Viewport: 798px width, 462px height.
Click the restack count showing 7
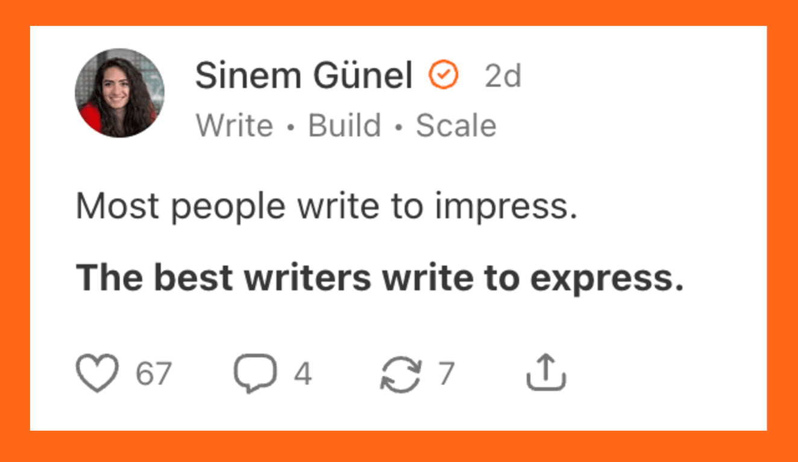pos(446,374)
